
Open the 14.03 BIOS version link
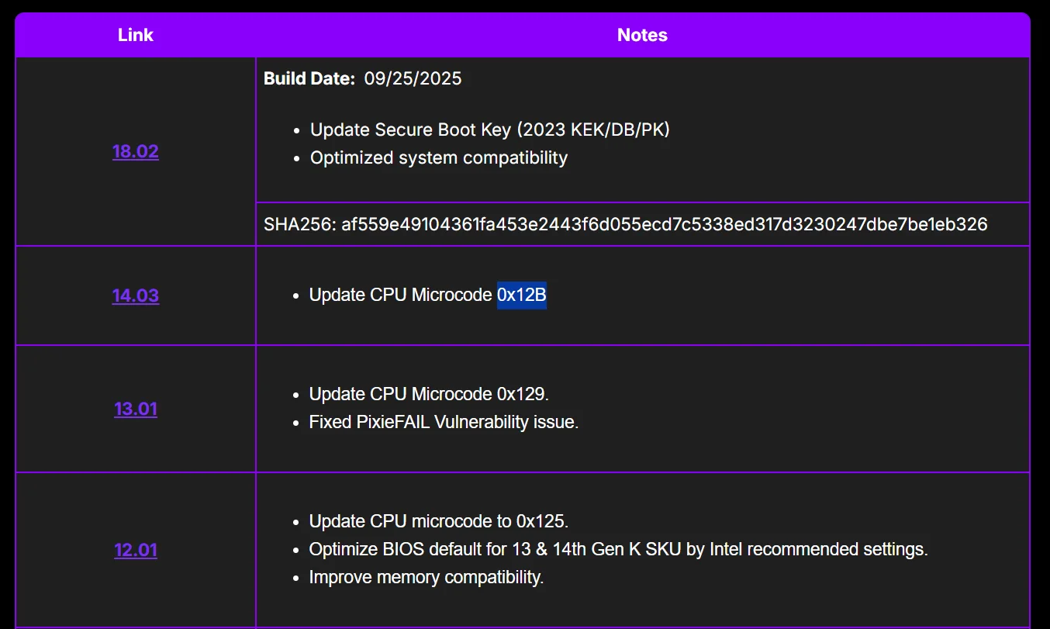(x=136, y=295)
